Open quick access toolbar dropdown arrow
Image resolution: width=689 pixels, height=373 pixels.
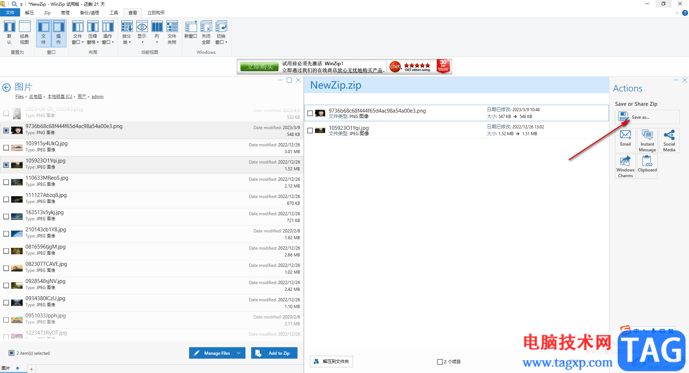(21, 4)
